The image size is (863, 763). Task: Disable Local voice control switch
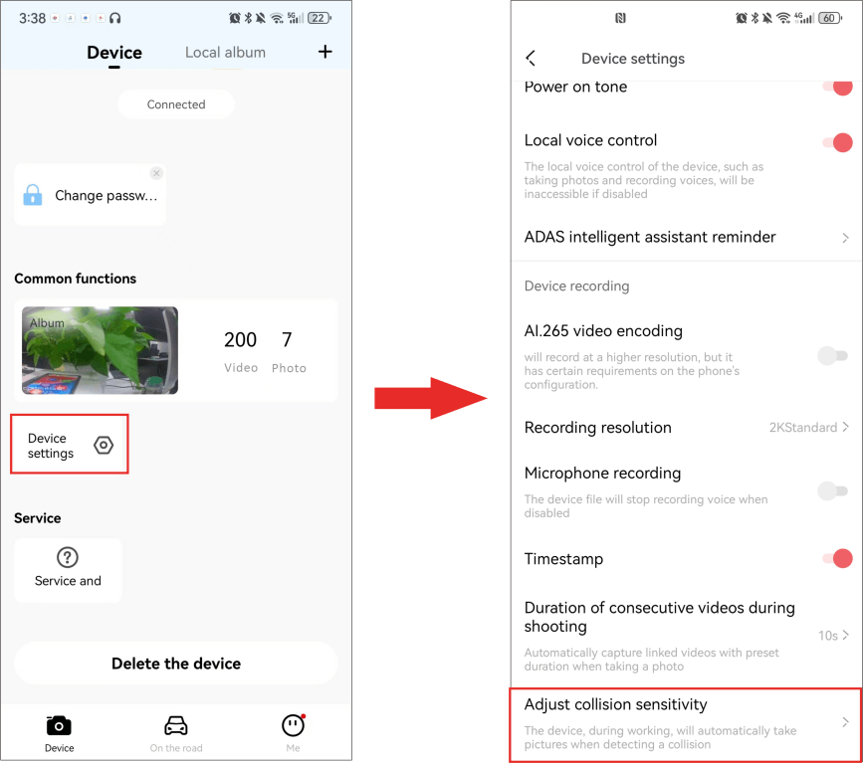pos(837,142)
